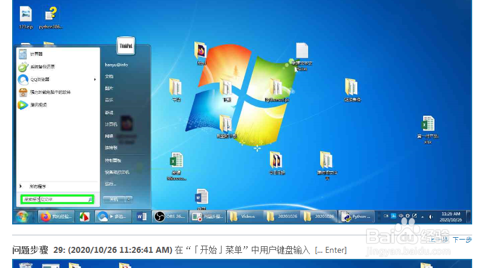
Task: Open 控制面板 in the Start menu
Action: (113, 160)
